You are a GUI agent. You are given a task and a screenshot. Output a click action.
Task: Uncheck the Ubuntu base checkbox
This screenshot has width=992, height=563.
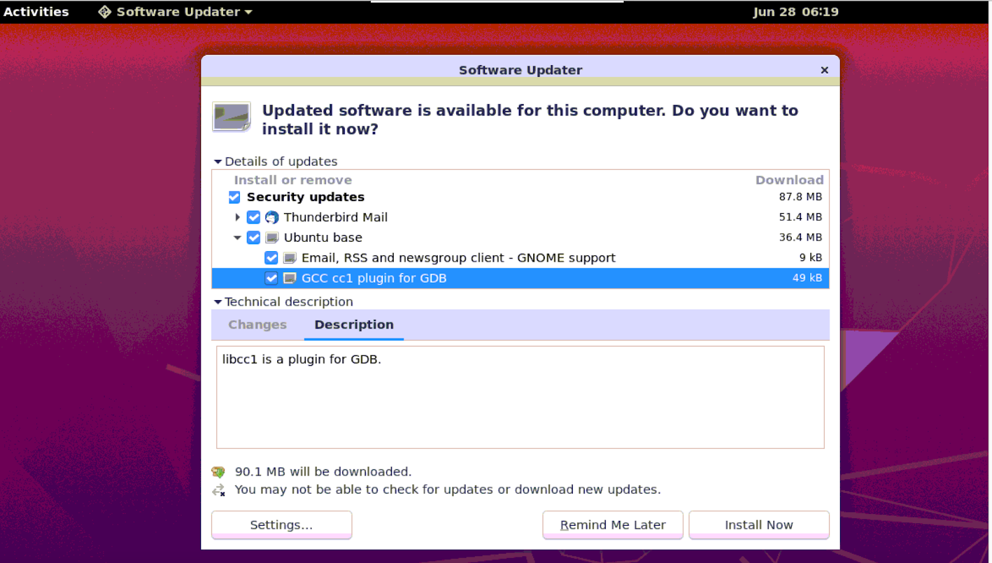click(x=254, y=237)
